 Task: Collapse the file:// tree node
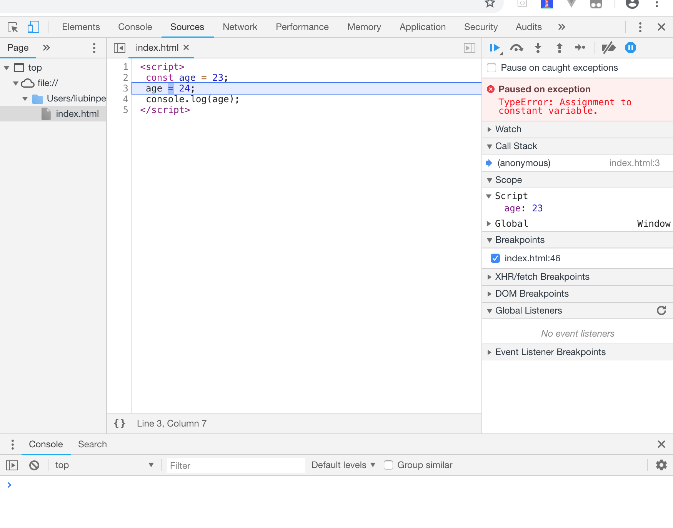tap(16, 83)
